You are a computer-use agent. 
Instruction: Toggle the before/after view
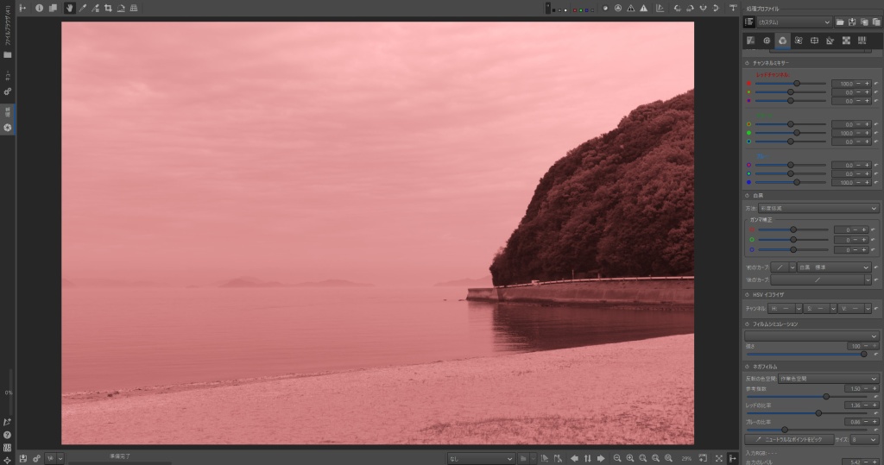pos(53,8)
